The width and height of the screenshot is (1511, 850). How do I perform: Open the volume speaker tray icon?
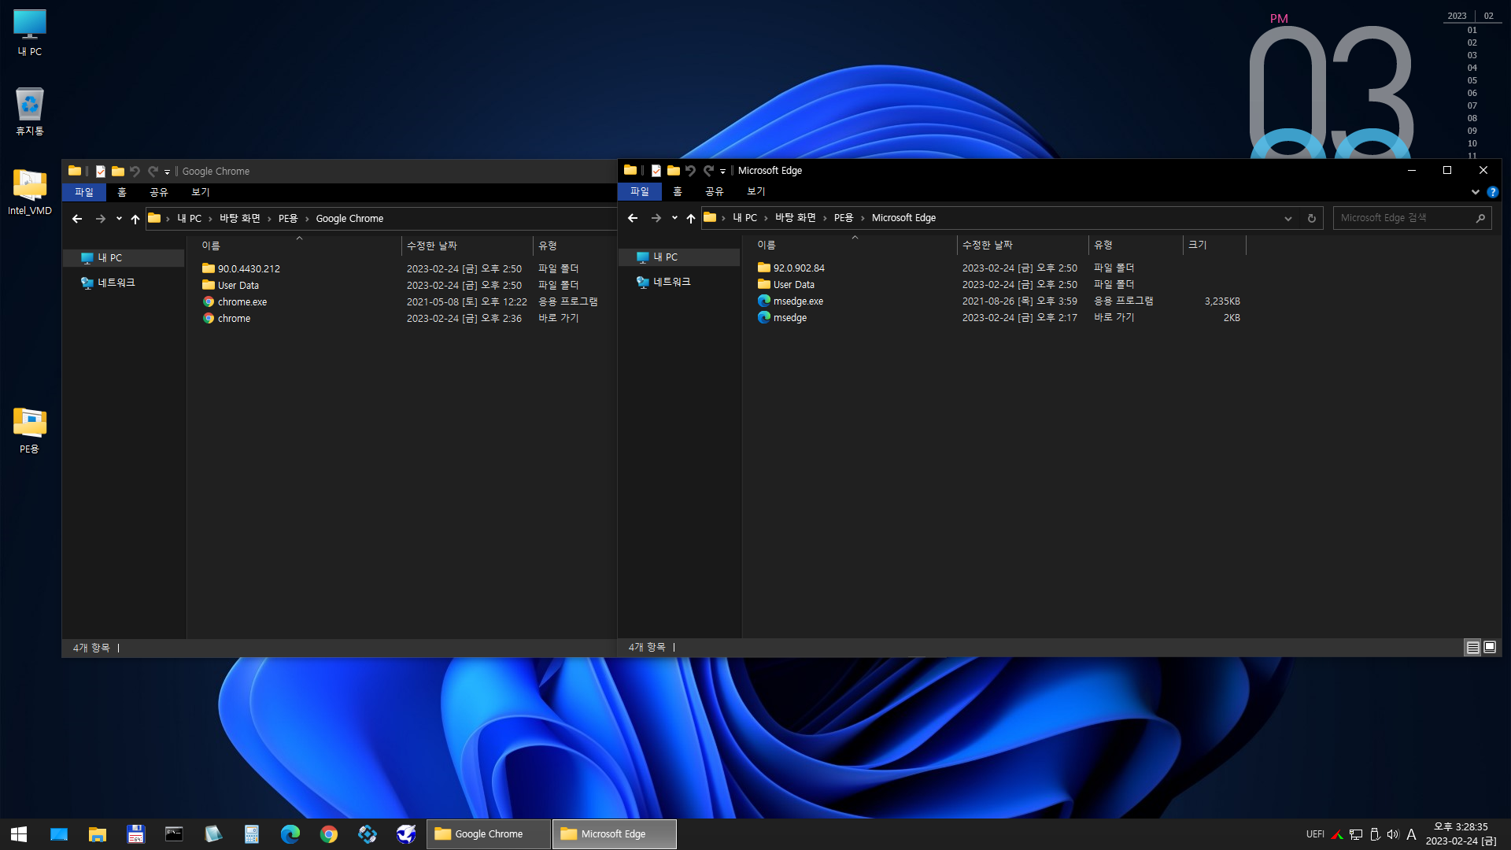pos(1393,834)
